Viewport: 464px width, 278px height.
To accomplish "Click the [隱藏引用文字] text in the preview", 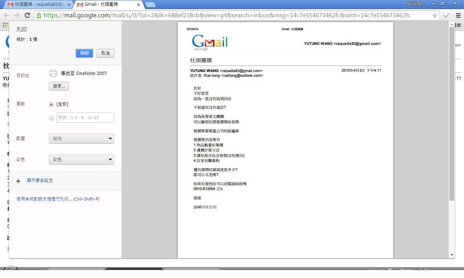I will pyautogui.click(x=205, y=207).
